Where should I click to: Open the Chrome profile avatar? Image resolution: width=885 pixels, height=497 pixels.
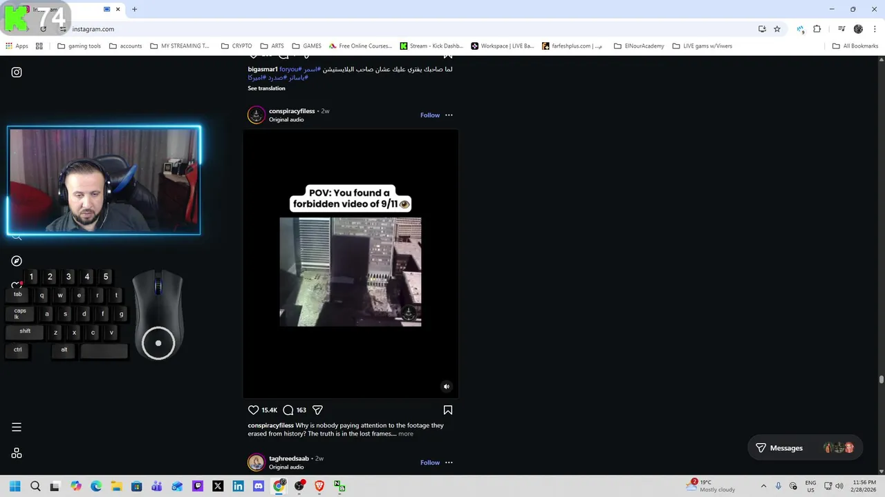pos(858,29)
